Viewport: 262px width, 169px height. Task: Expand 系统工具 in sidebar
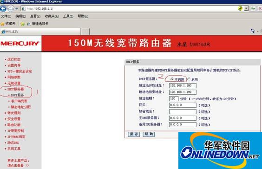14,149
